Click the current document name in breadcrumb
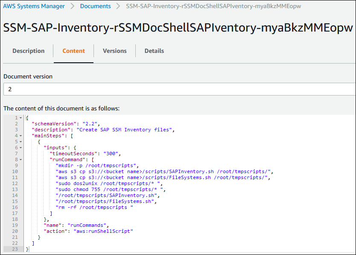Screen dimensions: 356x255 click(213, 6)
